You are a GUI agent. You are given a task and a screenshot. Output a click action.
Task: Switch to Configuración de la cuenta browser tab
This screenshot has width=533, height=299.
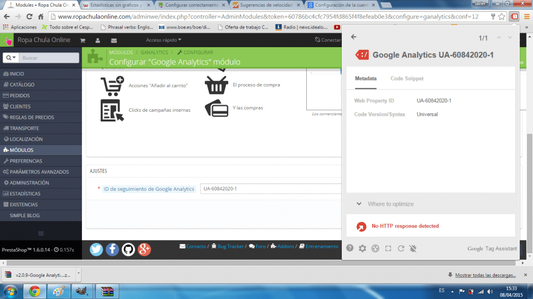pyautogui.click(x=341, y=5)
